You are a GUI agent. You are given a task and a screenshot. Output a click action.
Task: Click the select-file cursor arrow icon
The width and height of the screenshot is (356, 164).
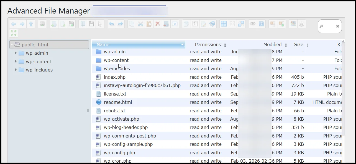[x=100, y=24]
